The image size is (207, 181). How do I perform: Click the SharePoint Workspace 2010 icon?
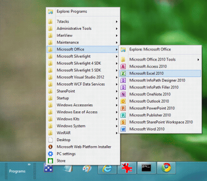(x=123, y=122)
